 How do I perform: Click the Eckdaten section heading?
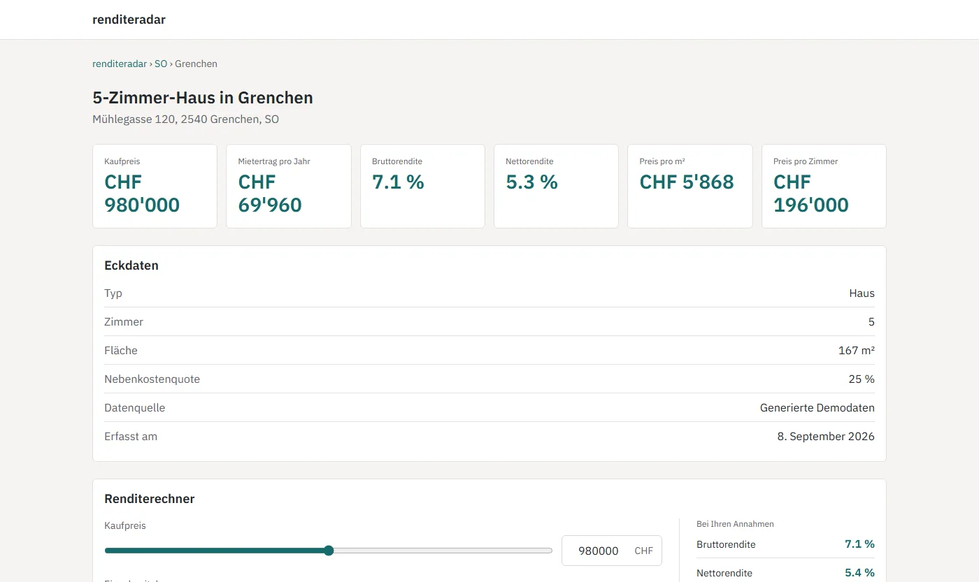tap(131, 265)
